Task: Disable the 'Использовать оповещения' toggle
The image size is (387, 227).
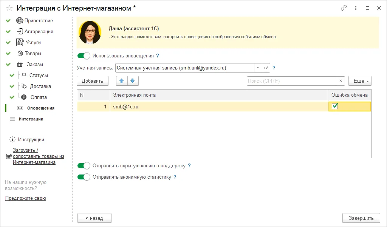Action: (84, 56)
